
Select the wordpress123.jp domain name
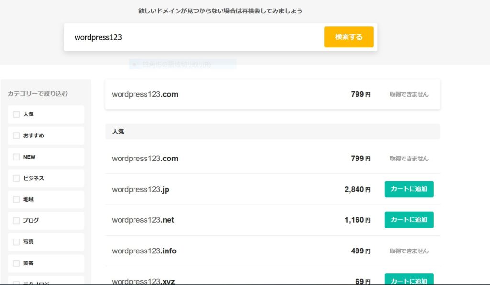(141, 190)
